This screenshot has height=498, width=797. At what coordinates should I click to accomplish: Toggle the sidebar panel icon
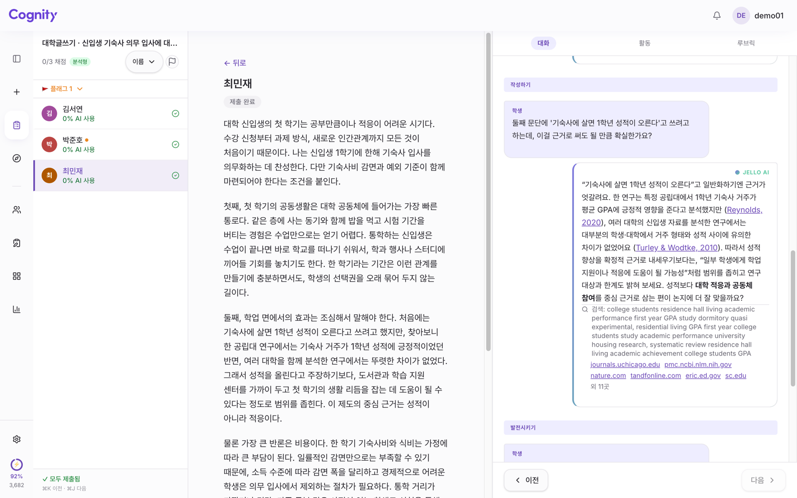(x=16, y=59)
